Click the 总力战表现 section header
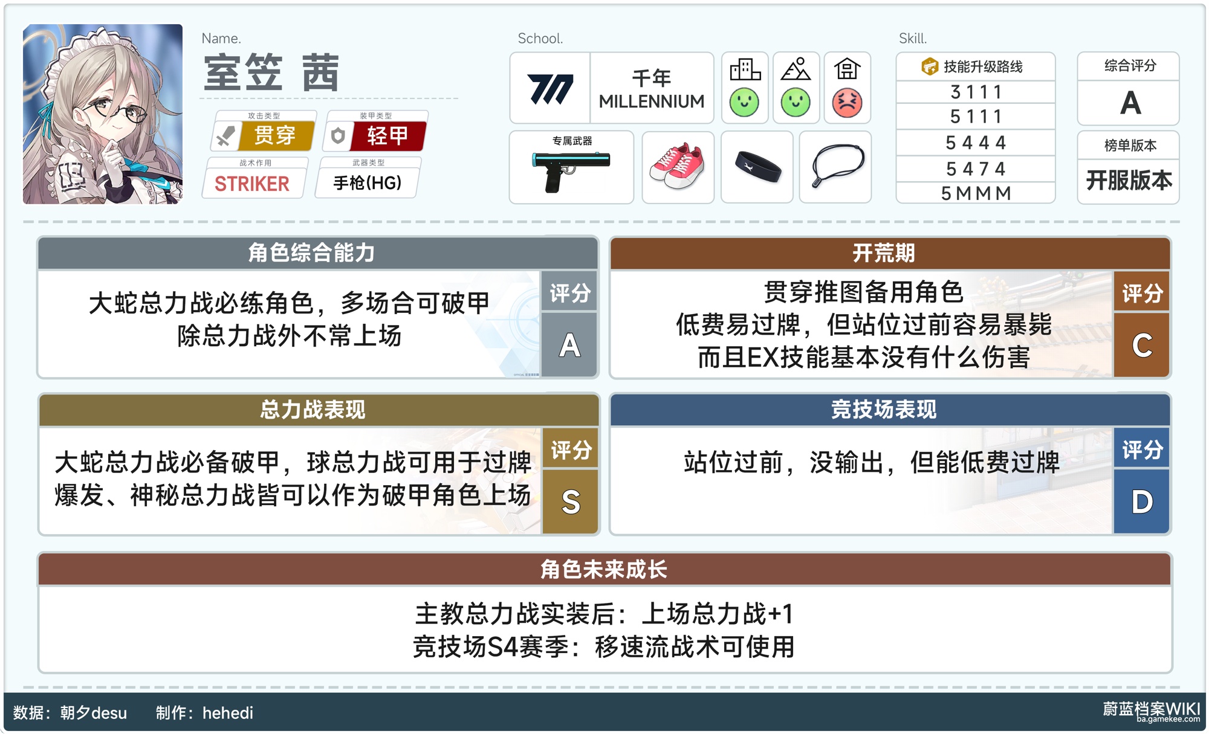 pos(313,410)
